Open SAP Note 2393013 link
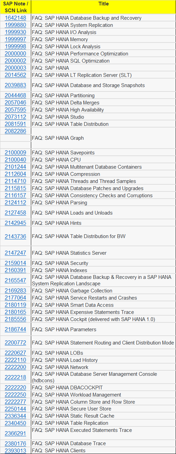This screenshot has height=454, width=176. point(15,451)
